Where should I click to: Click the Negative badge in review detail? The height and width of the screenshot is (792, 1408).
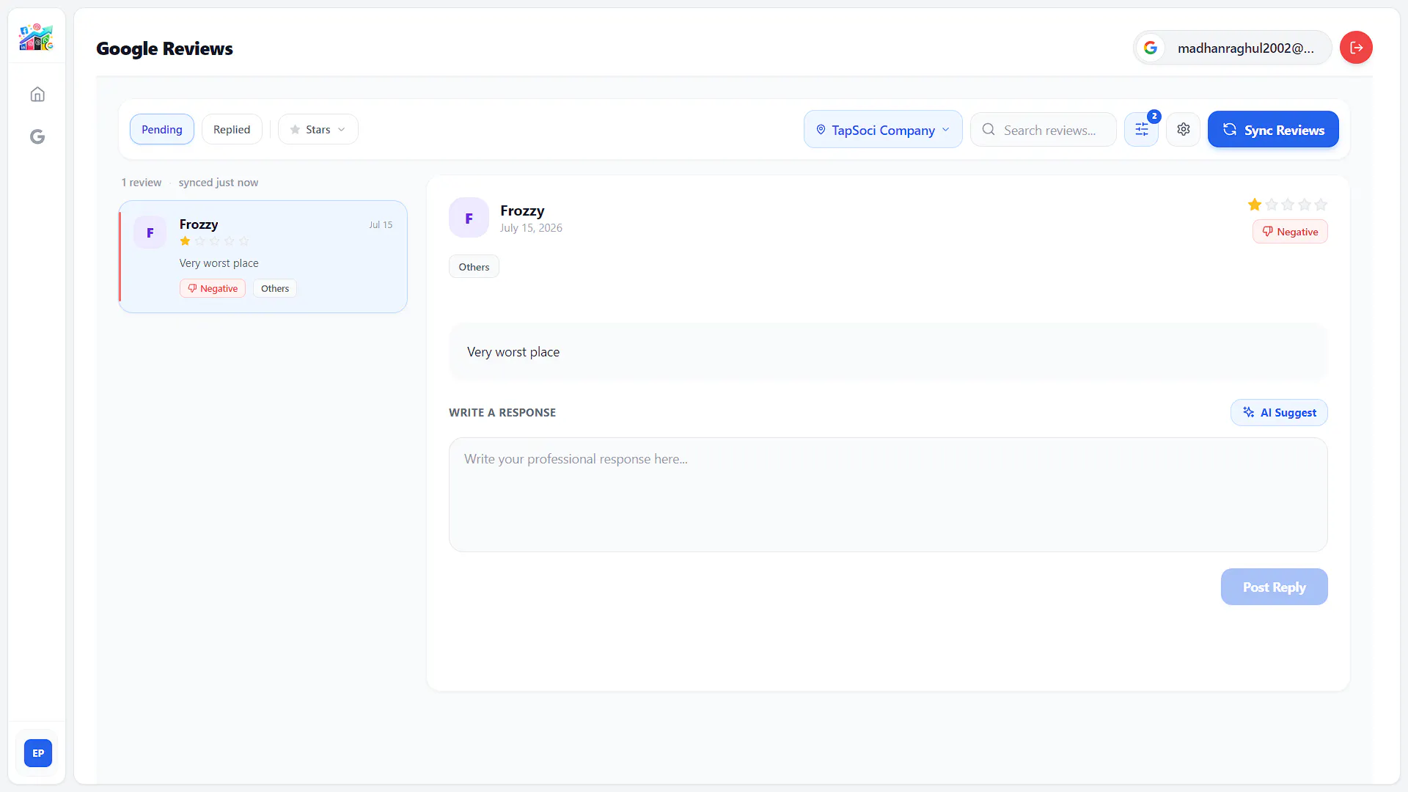(1290, 232)
